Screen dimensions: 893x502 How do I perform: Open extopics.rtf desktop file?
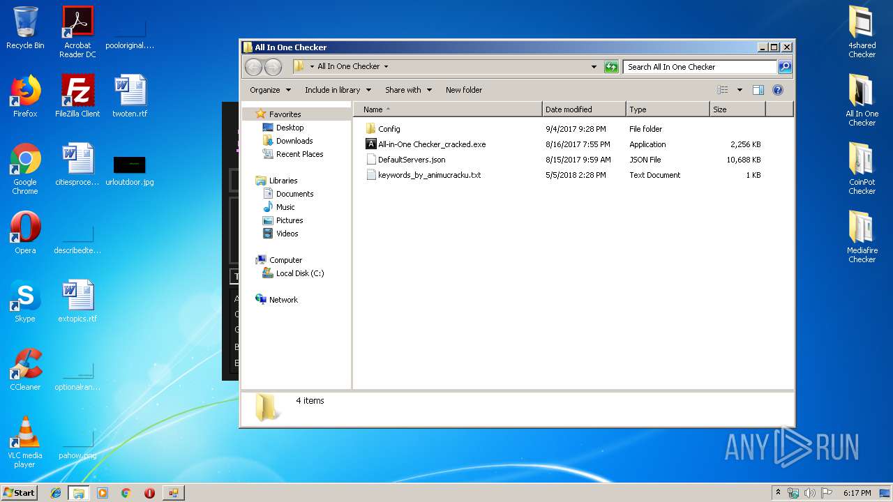pos(77,301)
